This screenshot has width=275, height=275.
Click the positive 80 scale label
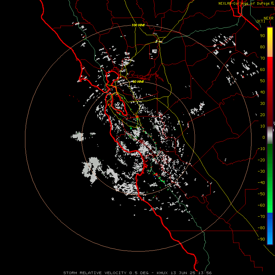pos(262,47)
